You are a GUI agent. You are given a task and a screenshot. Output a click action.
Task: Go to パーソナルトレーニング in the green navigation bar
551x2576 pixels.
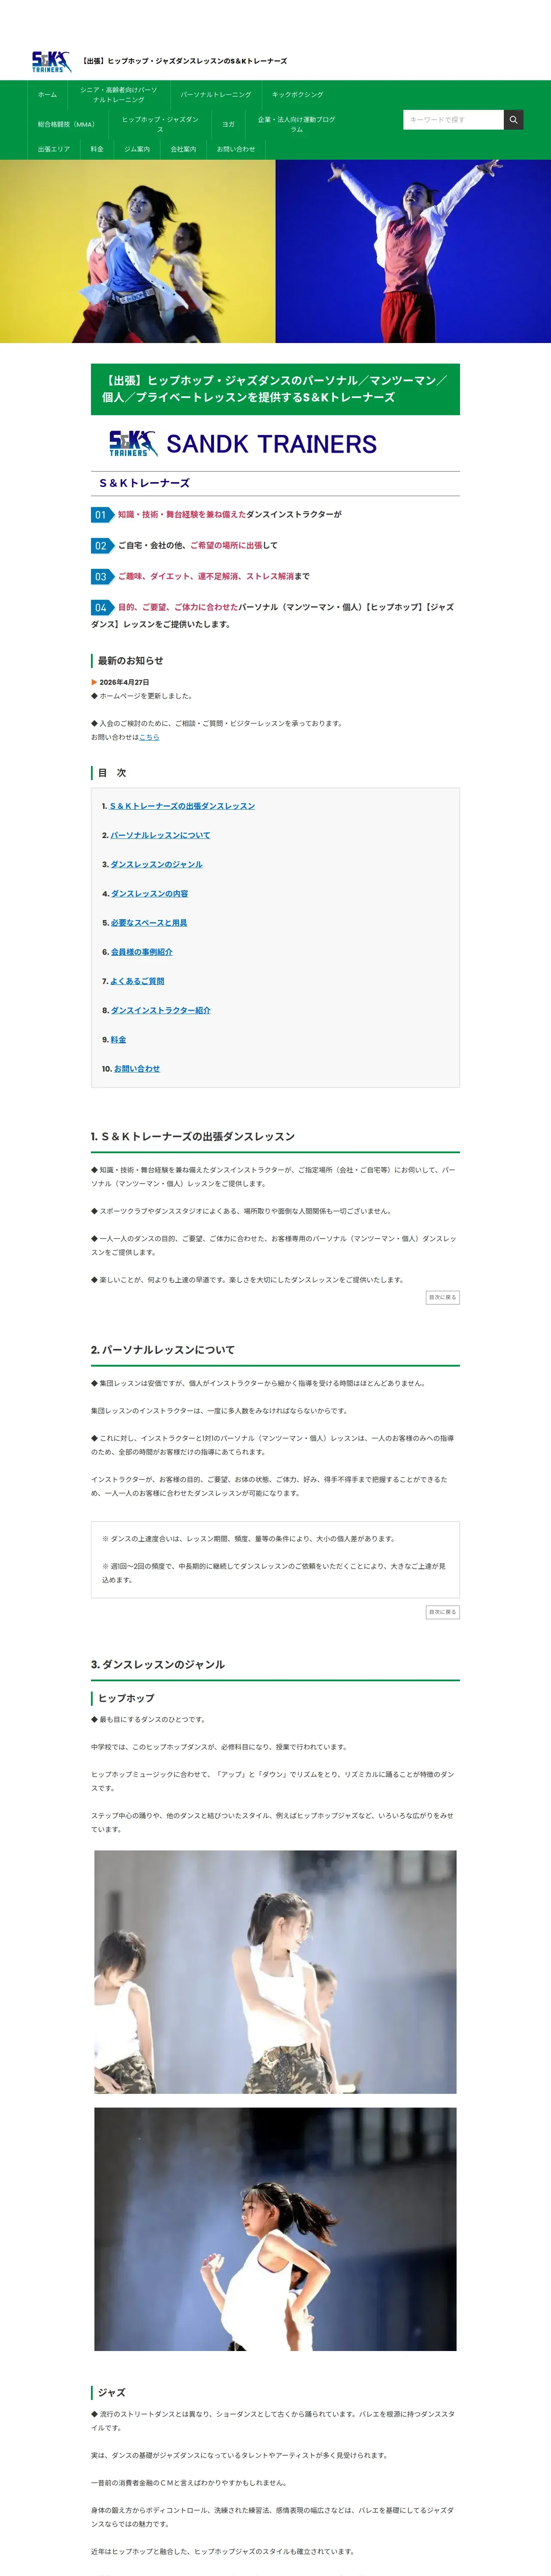tap(216, 95)
